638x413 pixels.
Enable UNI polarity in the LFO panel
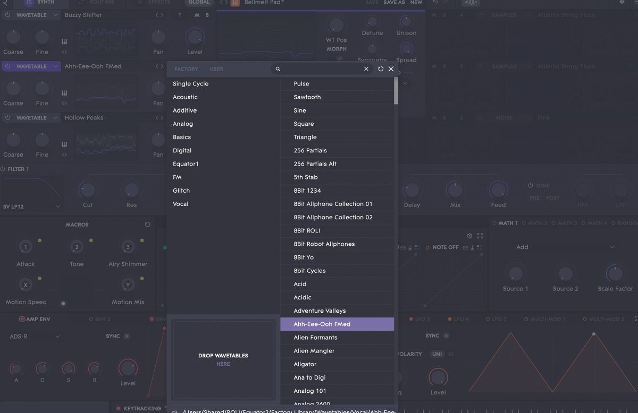point(437,354)
